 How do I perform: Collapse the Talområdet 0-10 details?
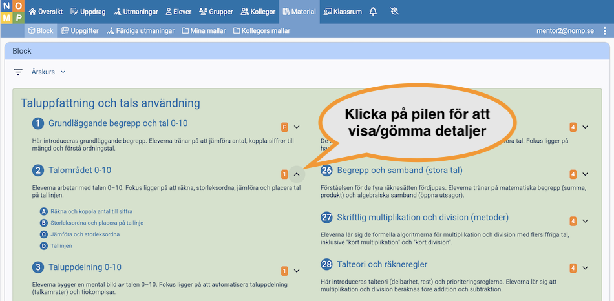coord(296,174)
